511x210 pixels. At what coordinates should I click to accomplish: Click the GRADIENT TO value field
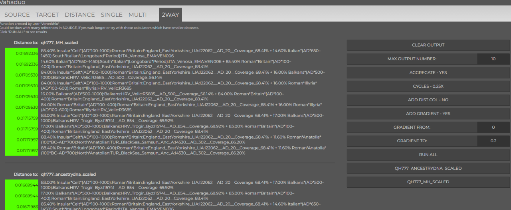493,141
